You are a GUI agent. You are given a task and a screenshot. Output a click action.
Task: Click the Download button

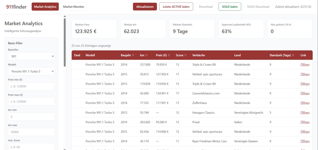(206, 7)
